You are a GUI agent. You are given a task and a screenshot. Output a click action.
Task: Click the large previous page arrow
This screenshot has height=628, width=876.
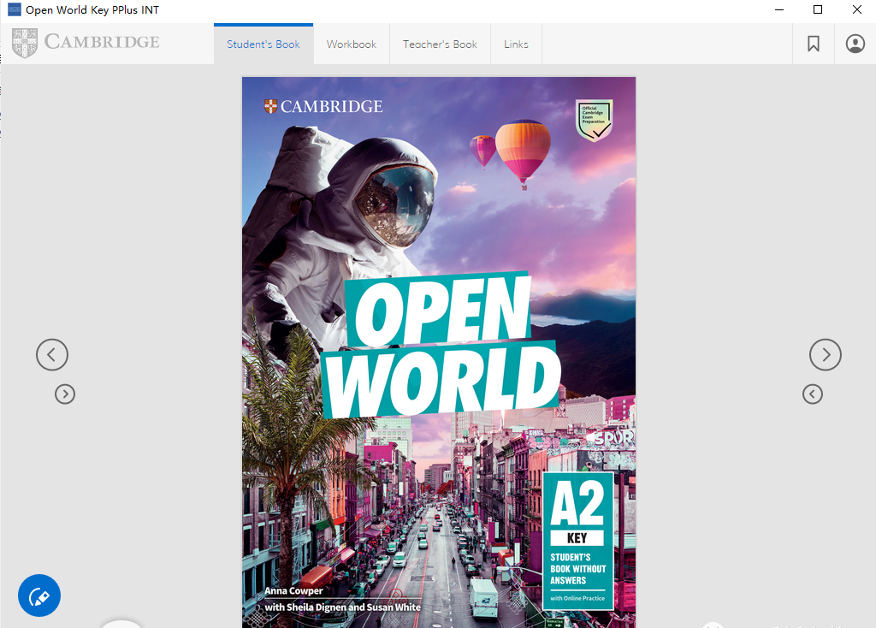pyautogui.click(x=52, y=355)
